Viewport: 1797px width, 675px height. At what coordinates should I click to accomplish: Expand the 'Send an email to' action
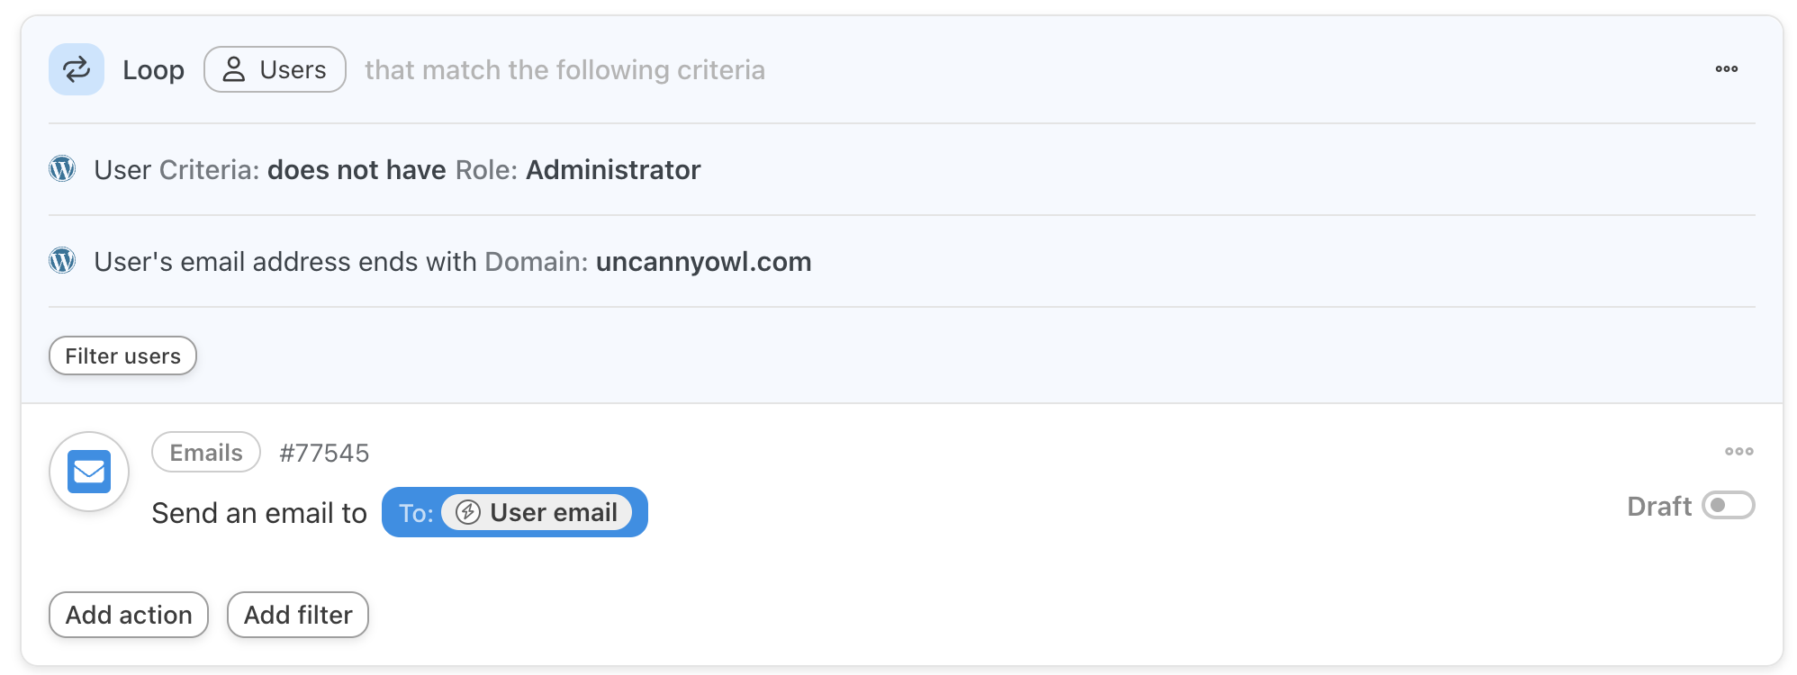(259, 513)
